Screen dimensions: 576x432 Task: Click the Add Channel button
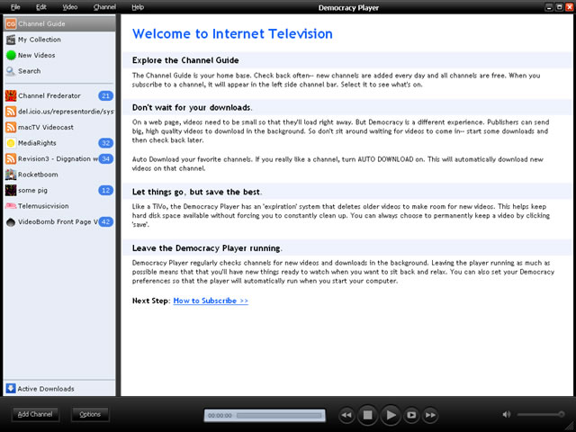[35, 414]
